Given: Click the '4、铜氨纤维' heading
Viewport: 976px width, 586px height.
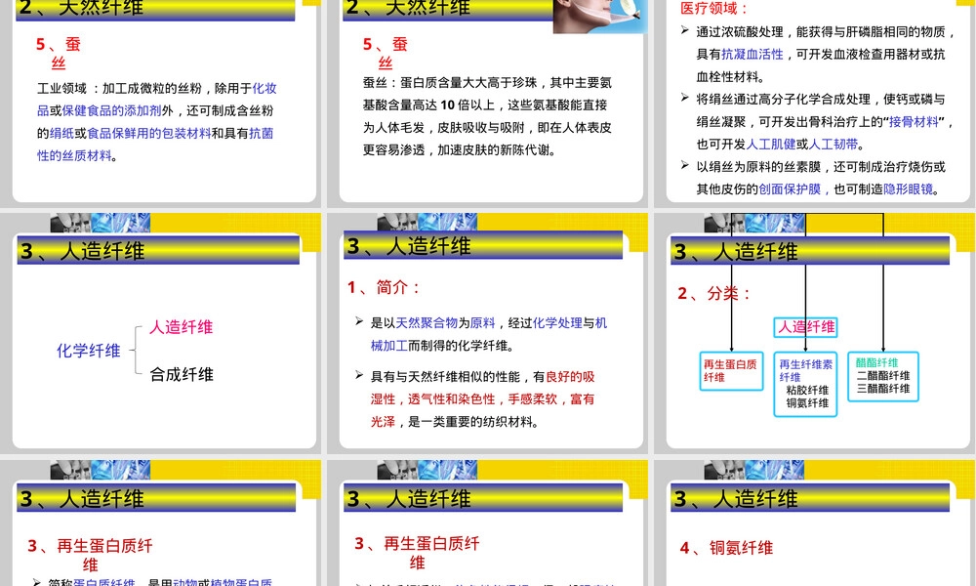Looking at the screenshot, I should 726,547.
